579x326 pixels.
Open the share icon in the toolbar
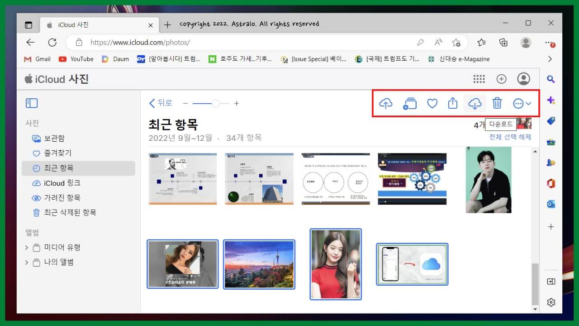click(x=453, y=103)
